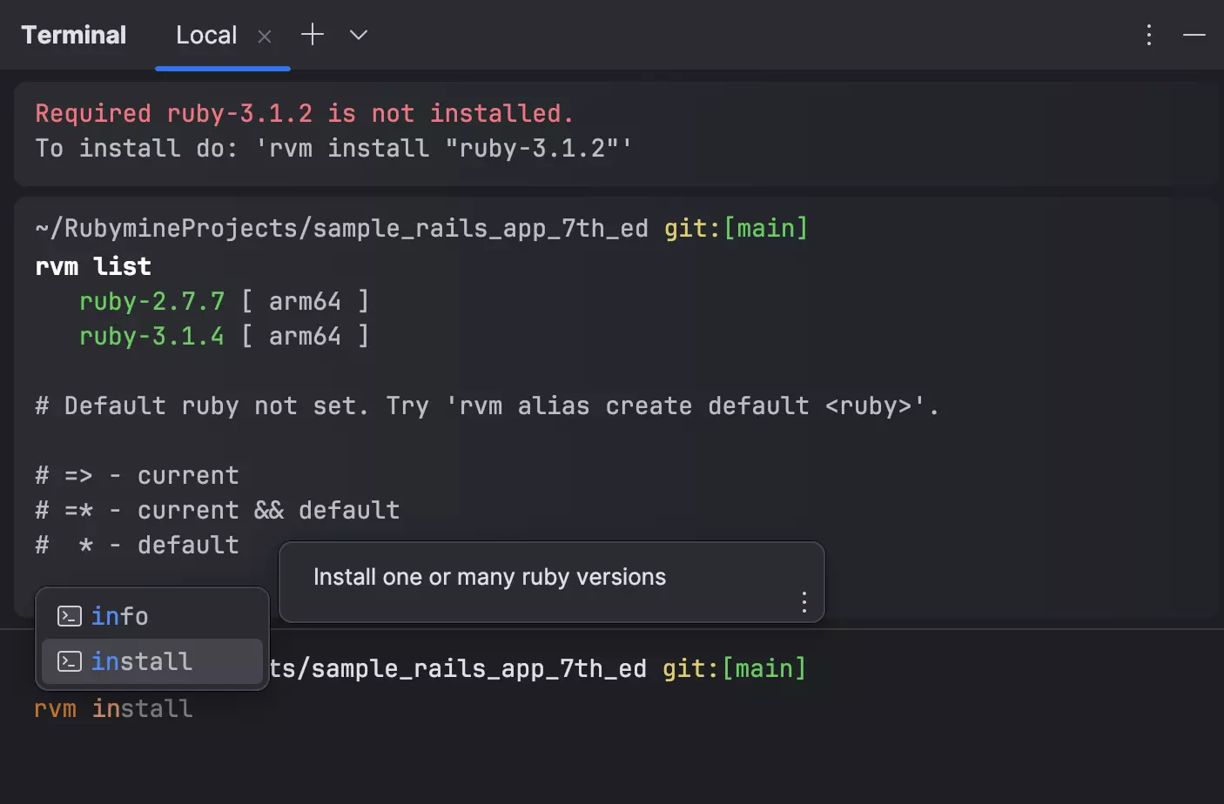Image resolution: width=1224 pixels, height=804 pixels.
Task: Open the terminal options kebab menu
Action: [1149, 35]
